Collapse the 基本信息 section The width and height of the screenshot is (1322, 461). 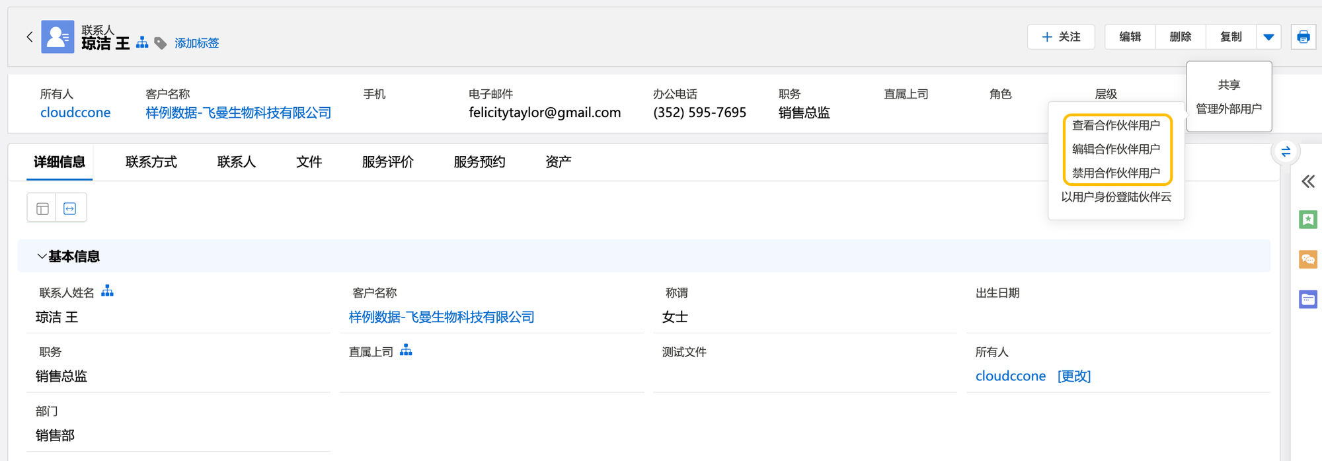[x=42, y=257]
